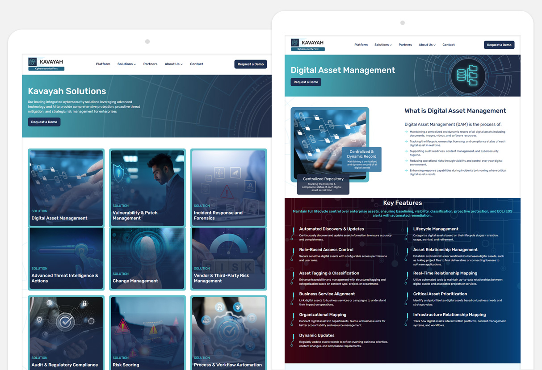Click the Kavayah logo in the right tablet

pyautogui.click(x=308, y=45)
